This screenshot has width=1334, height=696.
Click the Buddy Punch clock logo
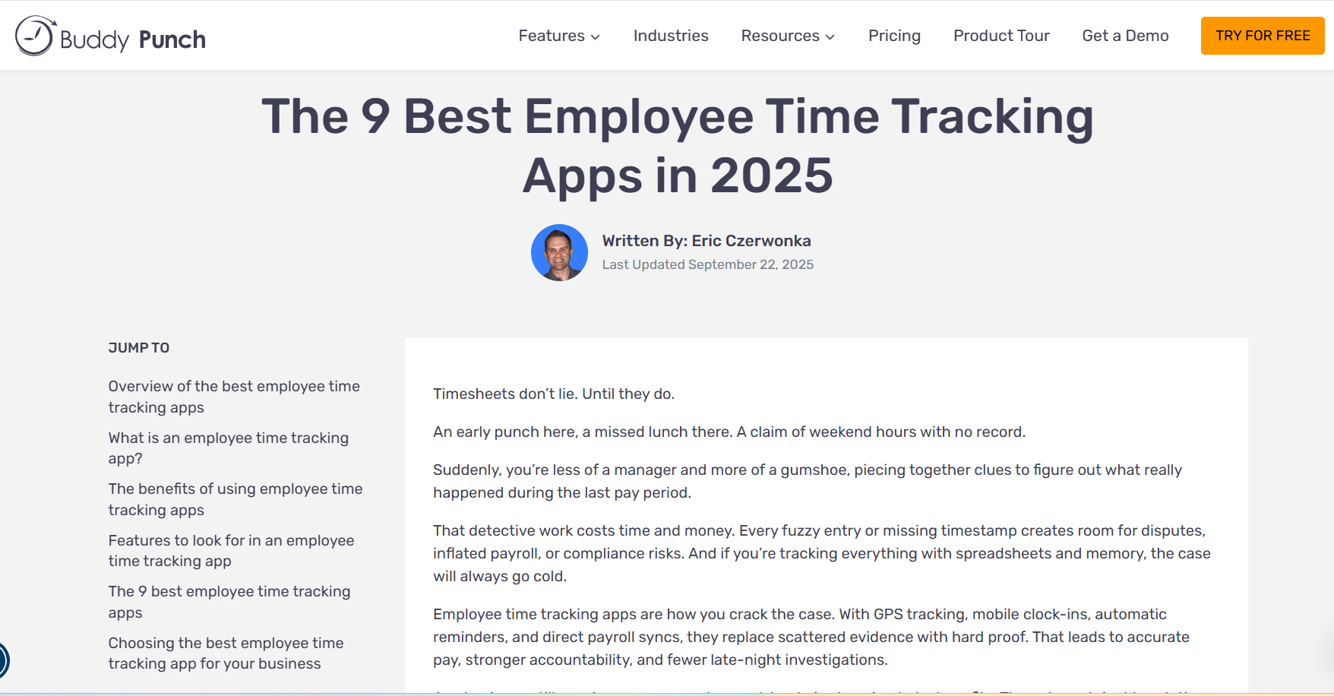point(35,36)
